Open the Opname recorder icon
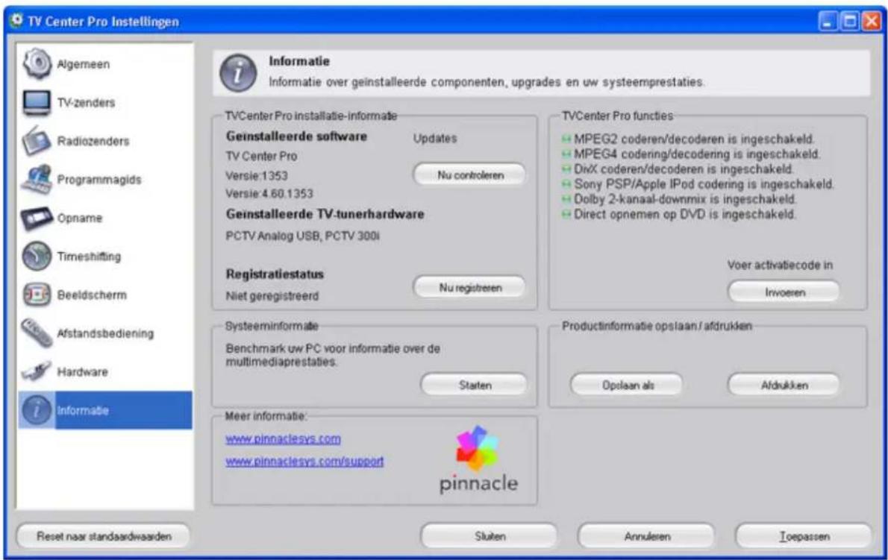This screenshot has height=560, width=888. pos(37,218)
